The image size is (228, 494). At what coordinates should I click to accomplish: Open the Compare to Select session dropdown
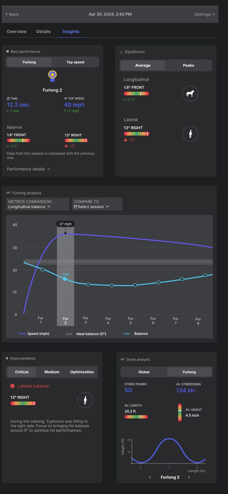tap(97, 204)
